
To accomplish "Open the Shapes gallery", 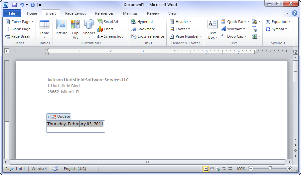I will pyautogui.click(x=89, y=29).
